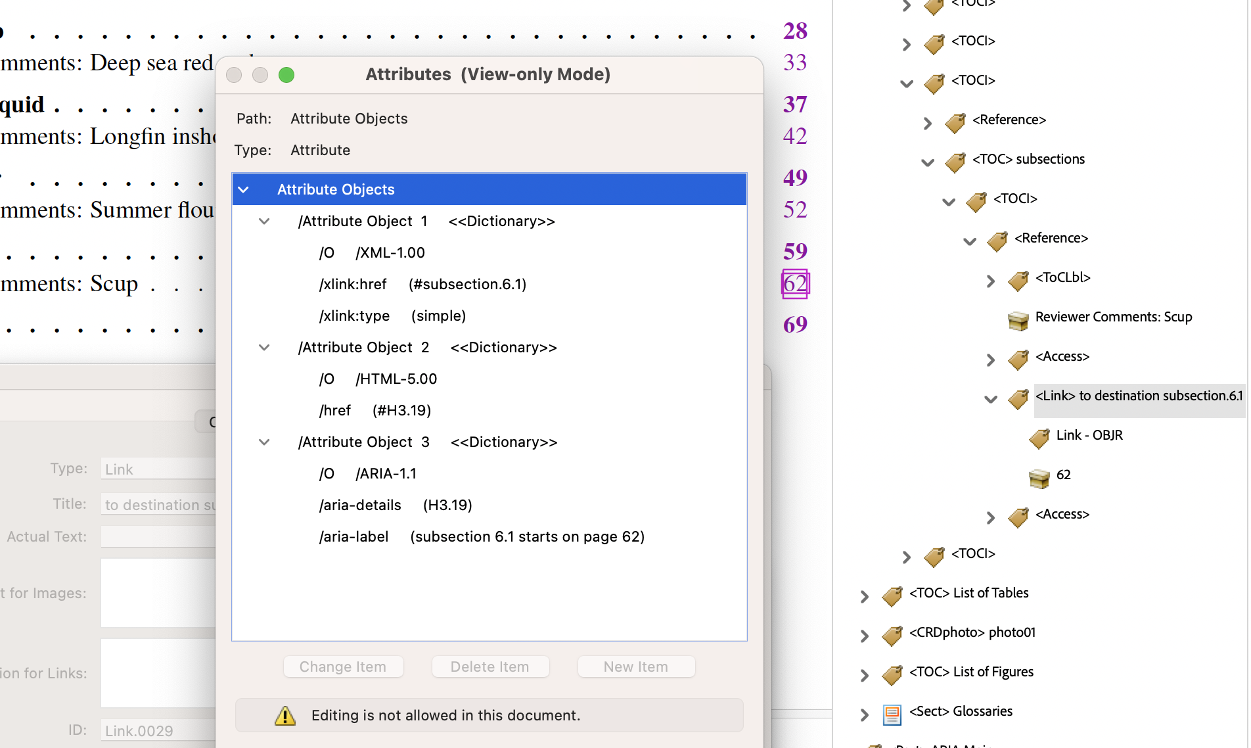Collapse the Attribute Objects root row
This screenshot has width=1251, height=748.
244,190
